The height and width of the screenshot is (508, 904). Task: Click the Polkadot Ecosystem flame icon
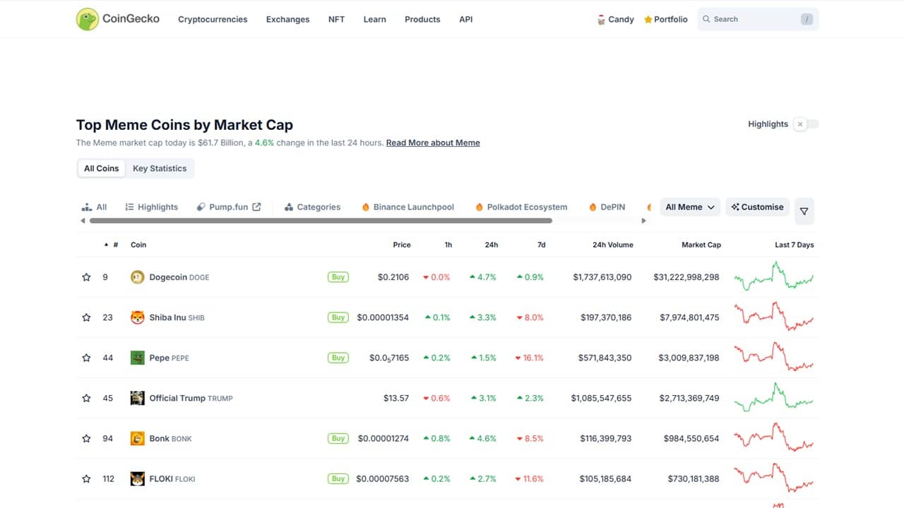pos(480,207)
